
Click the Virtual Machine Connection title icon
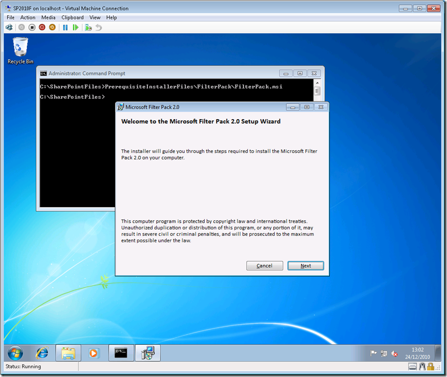click(8, 8)
